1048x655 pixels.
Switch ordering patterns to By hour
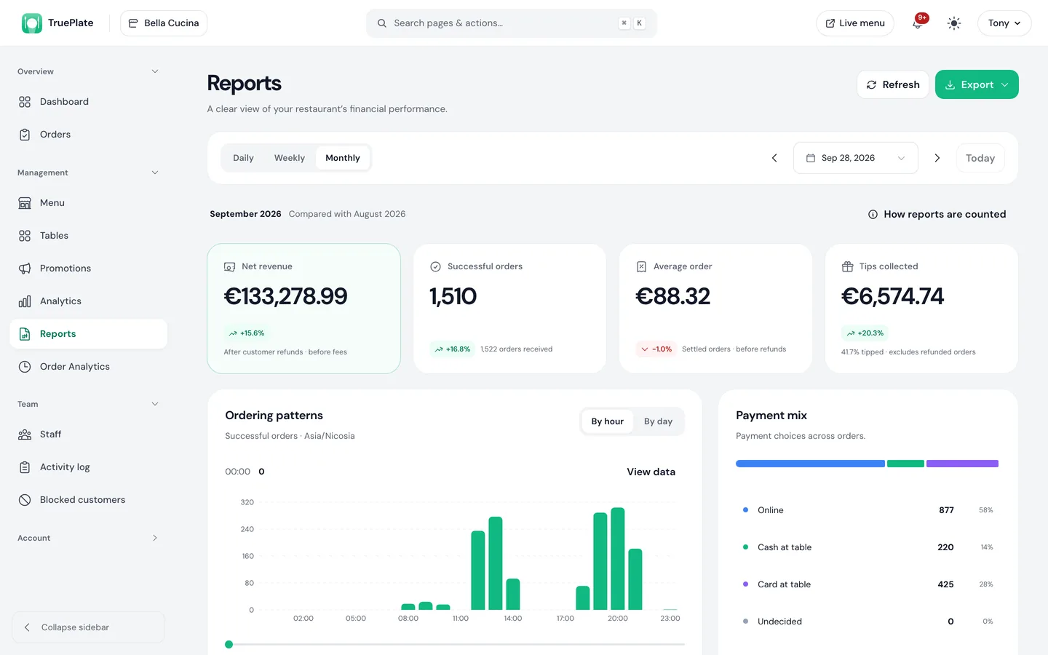point(607,421)
